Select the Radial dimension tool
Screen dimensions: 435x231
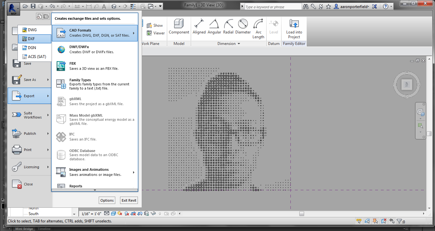pos(228,26)
